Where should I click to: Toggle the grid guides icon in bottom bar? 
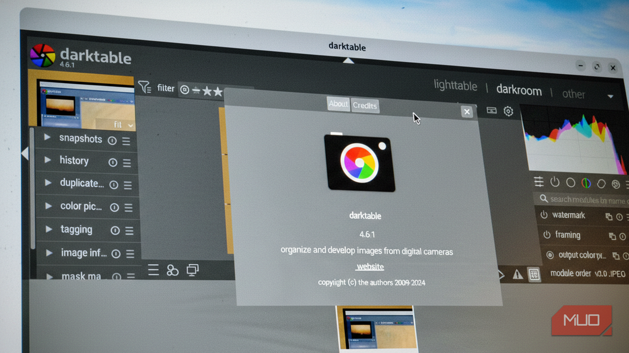(534, 275)
